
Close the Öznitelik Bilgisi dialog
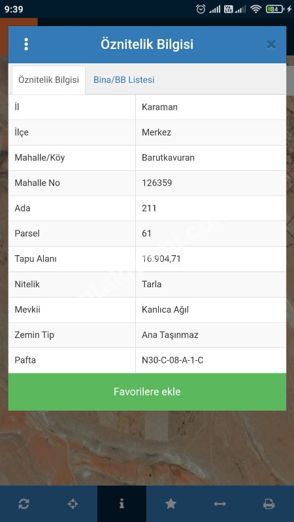271,44
